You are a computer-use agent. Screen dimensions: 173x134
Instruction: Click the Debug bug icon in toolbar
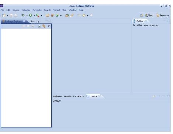(x=23, y=15)
